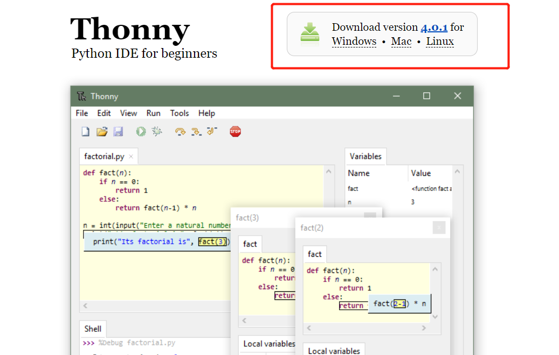Image resolution: width=559 pixels, height=355 pixels.
Task: Open the Tools menu
Action: pyautogui.click(x=180, y=113)
